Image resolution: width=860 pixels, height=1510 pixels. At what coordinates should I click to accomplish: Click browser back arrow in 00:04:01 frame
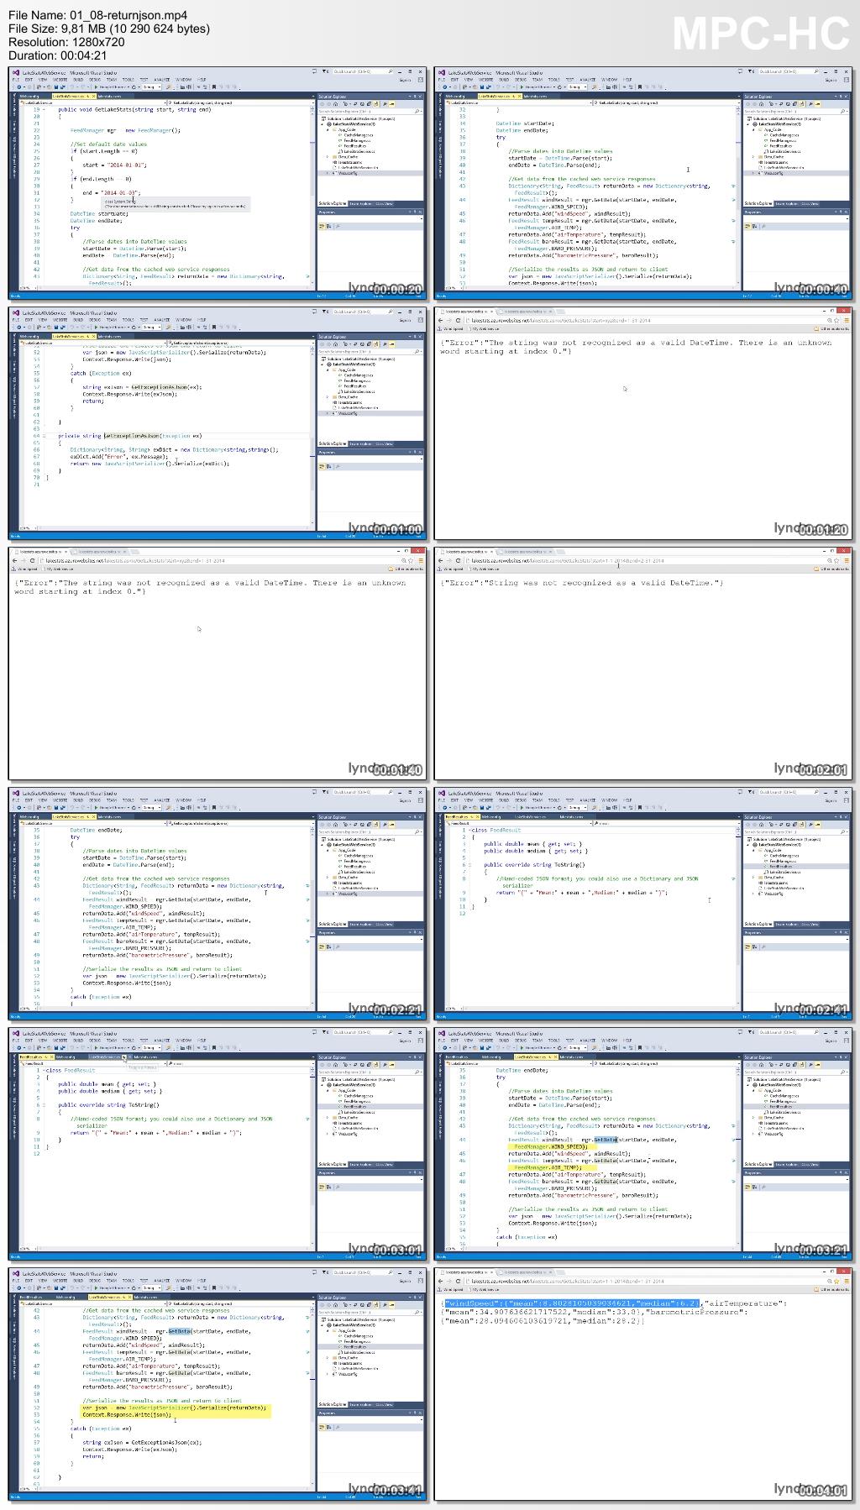pos(441,1282)
